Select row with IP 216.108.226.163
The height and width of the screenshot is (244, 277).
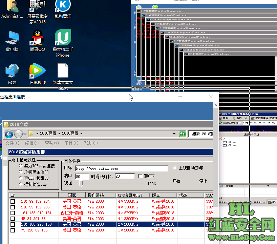[111, 224]
